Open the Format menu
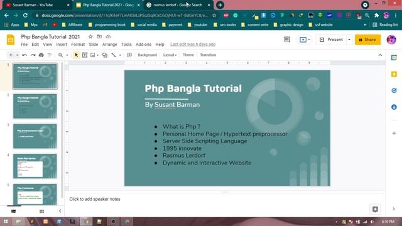Viewport: 402px width, 226px height. tap(78, 45)
